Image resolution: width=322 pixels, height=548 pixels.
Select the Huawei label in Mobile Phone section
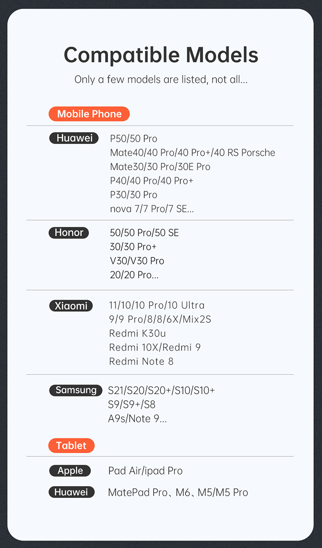click(74, 138)
